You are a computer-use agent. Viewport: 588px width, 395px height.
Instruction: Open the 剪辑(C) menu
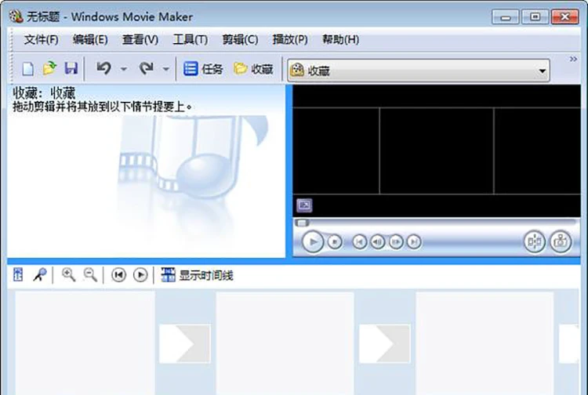tap(240, 39)
